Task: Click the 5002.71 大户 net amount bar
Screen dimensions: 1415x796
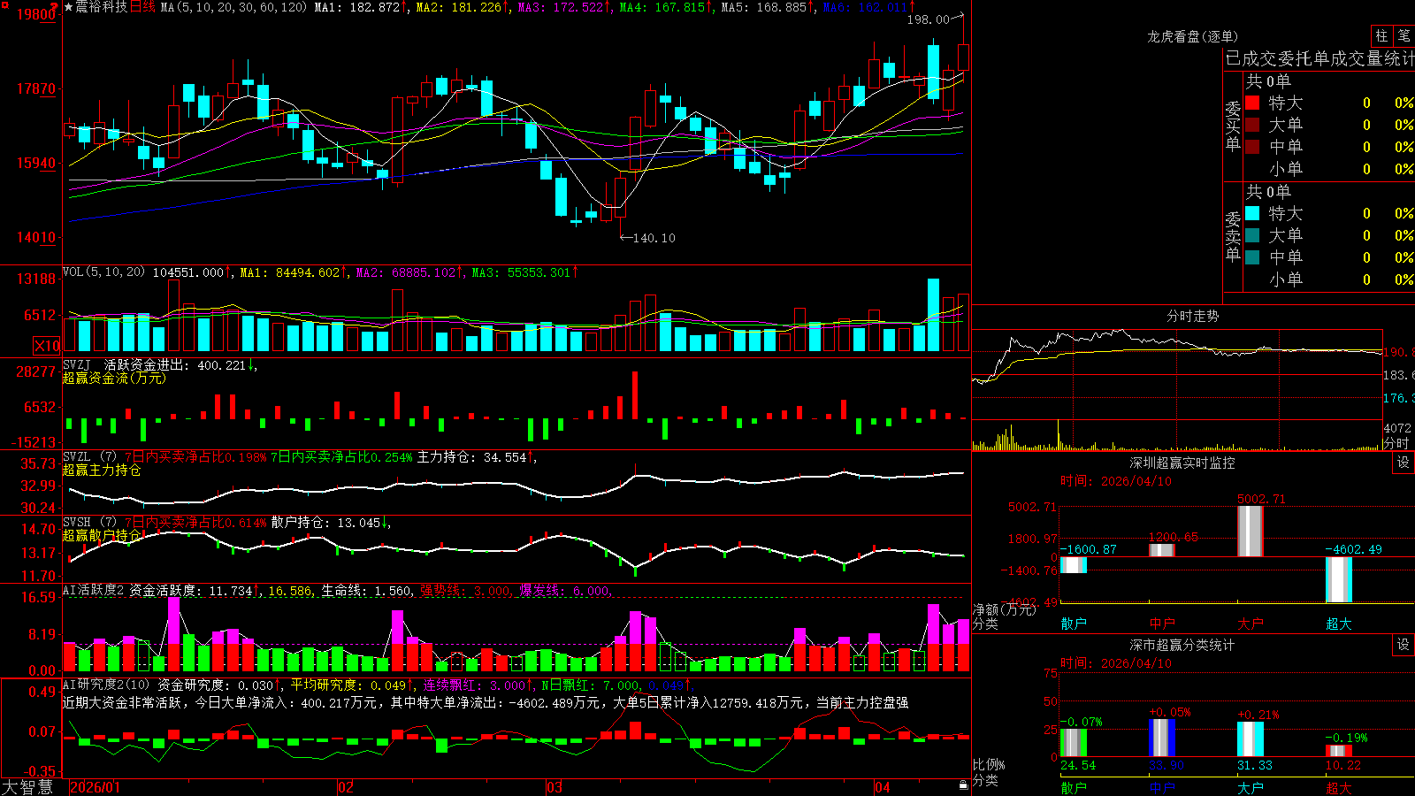Action: [1251, 532]
